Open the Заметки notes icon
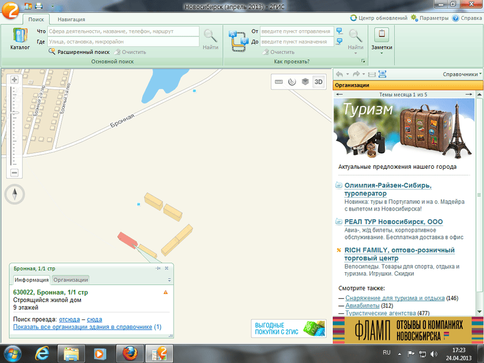The image size is (484, 363). (x=381, y=35)
